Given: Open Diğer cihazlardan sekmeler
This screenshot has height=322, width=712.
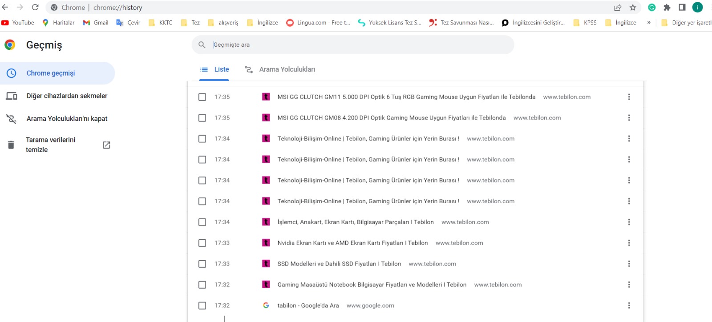Looking at the screenshot, I should click(x=57, y=96).
